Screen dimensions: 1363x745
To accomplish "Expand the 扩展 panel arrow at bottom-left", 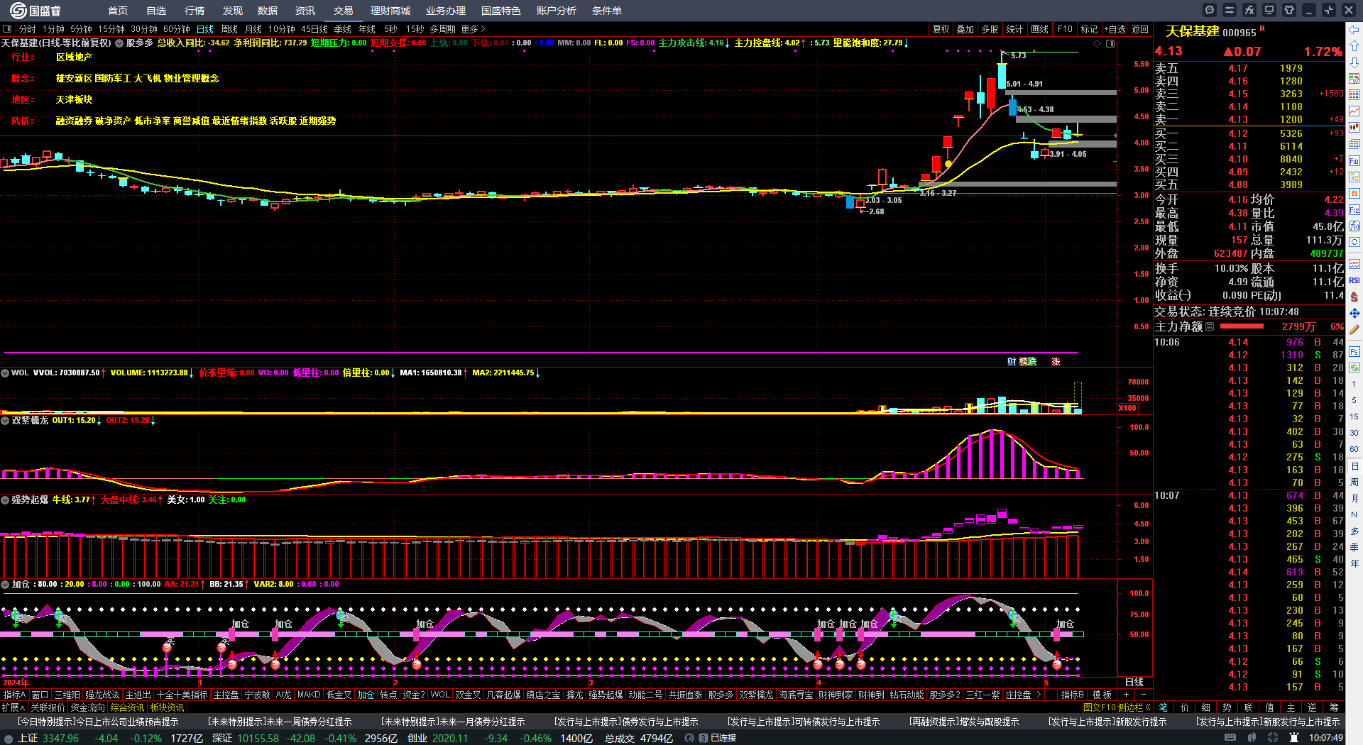I will [13, 707].
